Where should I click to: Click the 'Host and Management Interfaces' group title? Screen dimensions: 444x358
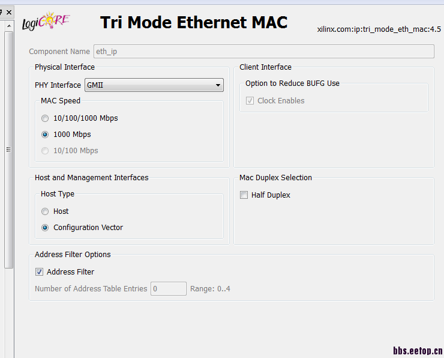91,178
